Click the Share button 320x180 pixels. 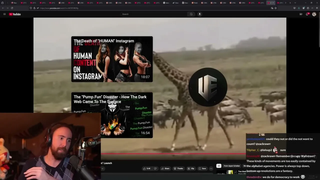coord(165,168)
